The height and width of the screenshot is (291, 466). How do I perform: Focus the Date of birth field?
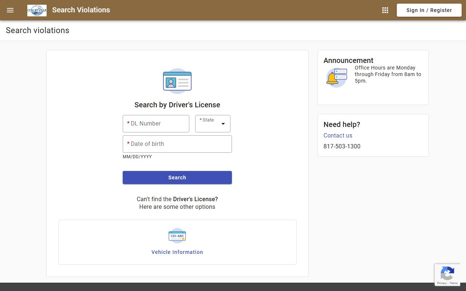pyautogui.click(x=177, y=144)
